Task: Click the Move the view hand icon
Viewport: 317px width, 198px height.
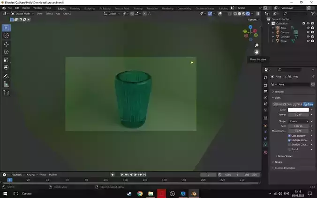Action: coord(257,52)
